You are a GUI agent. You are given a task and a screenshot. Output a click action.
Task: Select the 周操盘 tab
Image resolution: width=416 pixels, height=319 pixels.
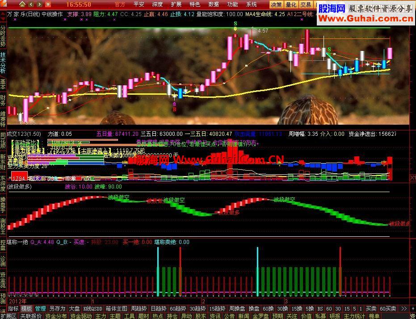point(237,309)
